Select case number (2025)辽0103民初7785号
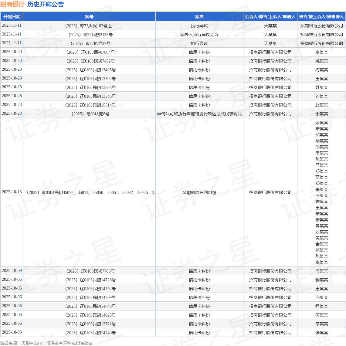Image resolution: width=346 pixels, height=346 pixels. click(x=90, y=271)
